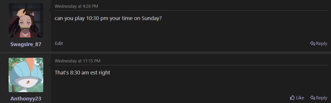Open the Wednesday at 11:15 PM timestamp

[x=77, y=61]
